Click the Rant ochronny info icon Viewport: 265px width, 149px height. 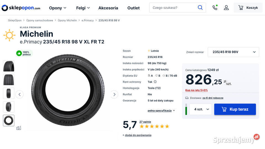pos(155,82)
